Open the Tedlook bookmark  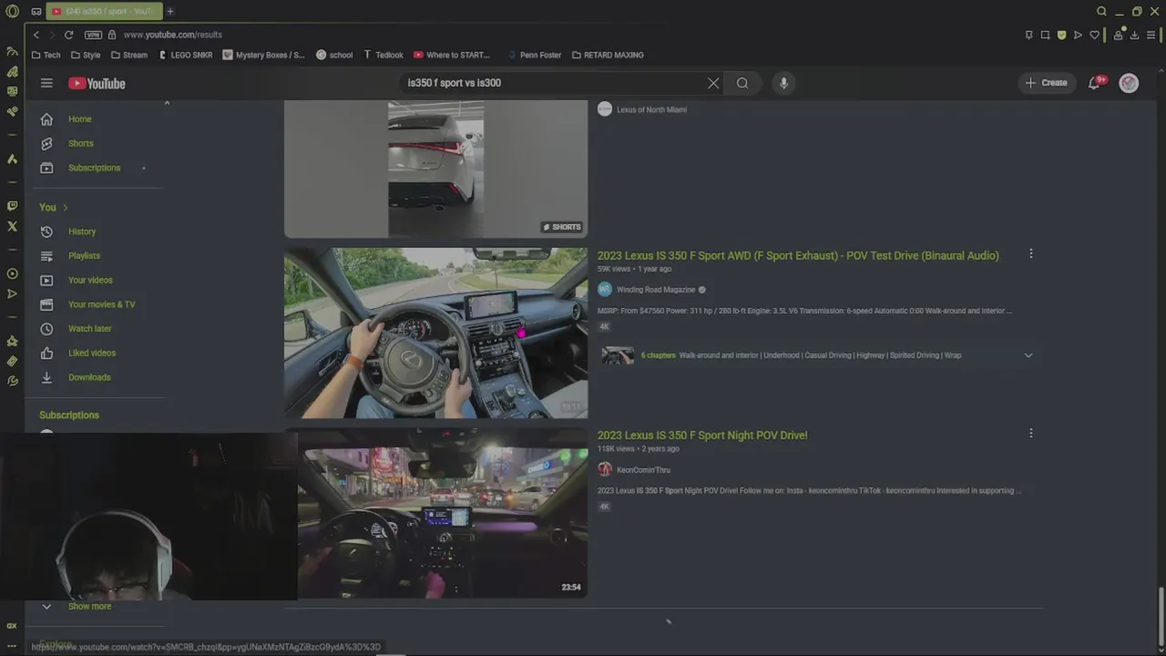[383, 55]
